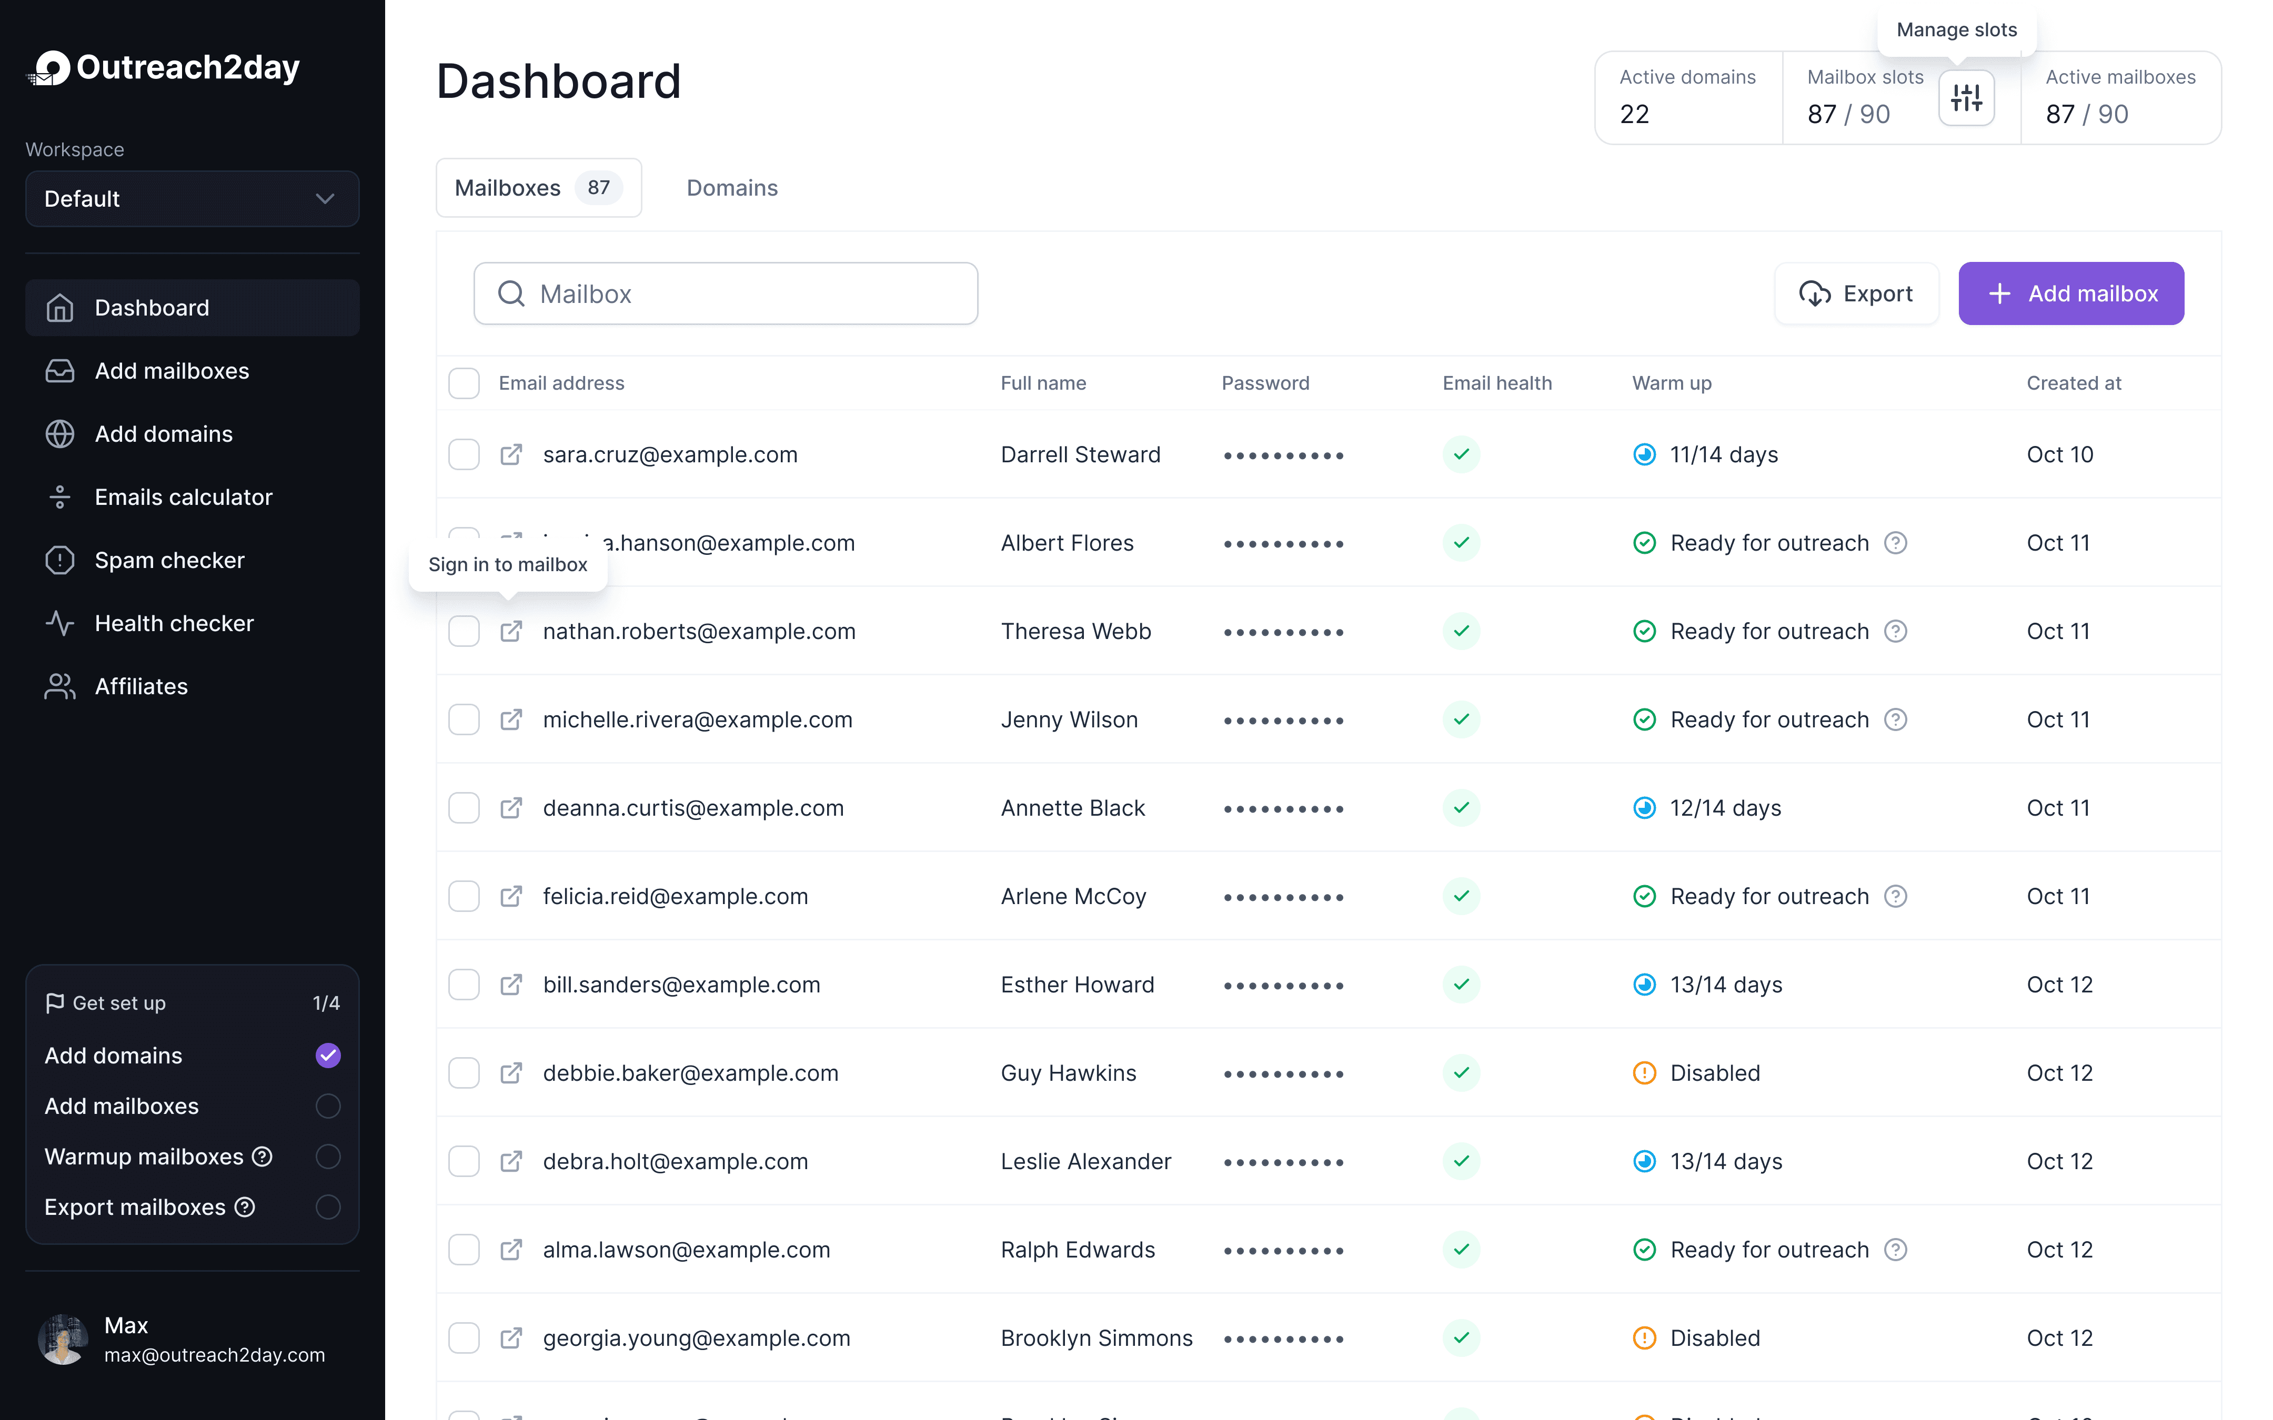Expand the Default workspace dropdown

pos(193,198)
